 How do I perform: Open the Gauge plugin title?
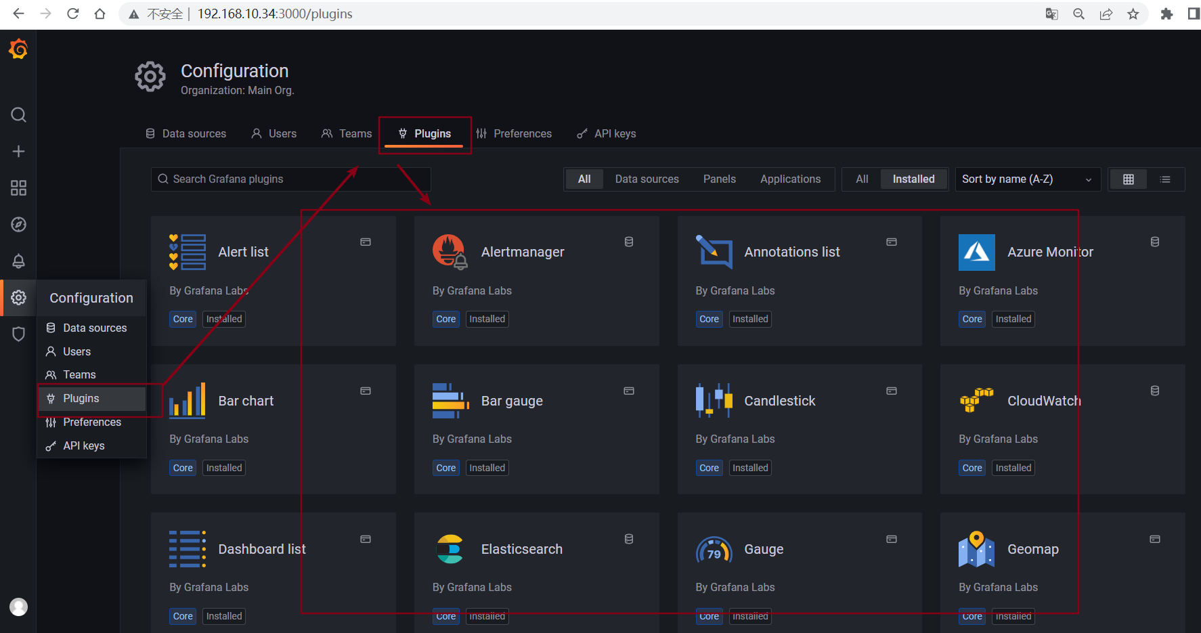(764, 549)
